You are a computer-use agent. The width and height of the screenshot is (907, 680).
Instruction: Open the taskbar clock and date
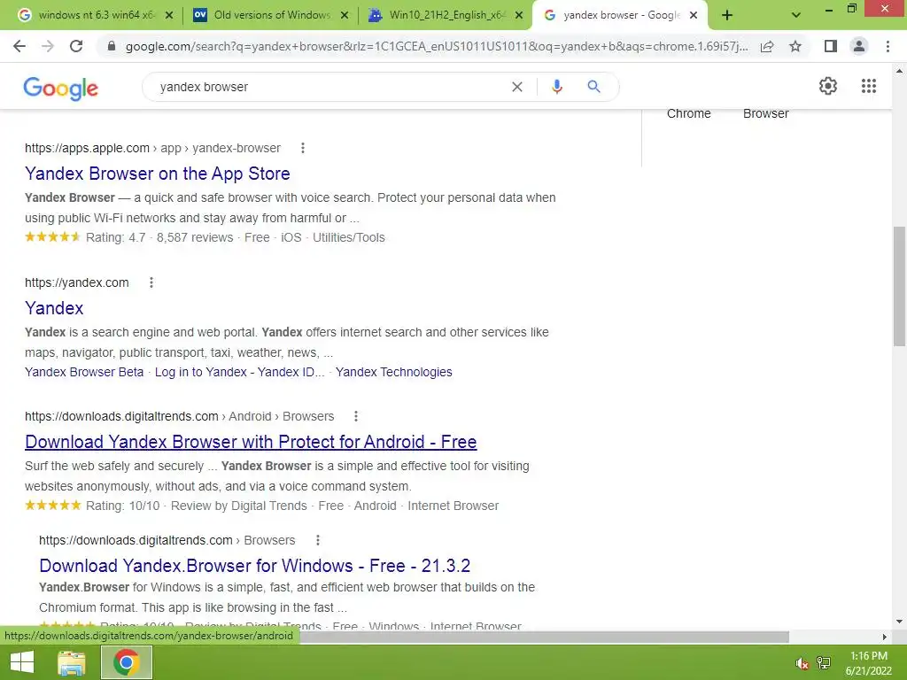(x=868, y=663)
